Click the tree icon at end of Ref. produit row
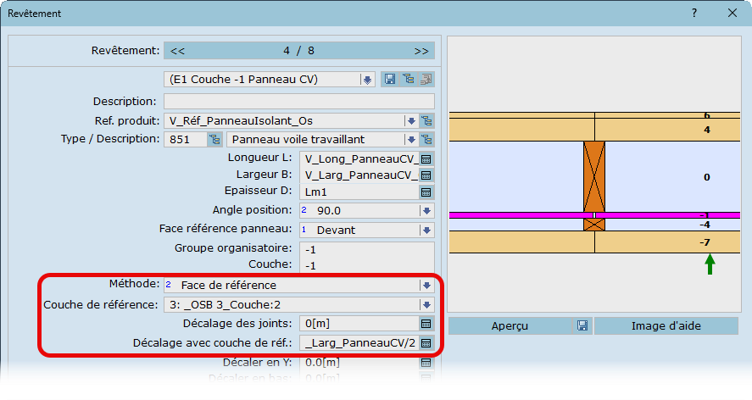The image size is (752, 400). [426, 121]
